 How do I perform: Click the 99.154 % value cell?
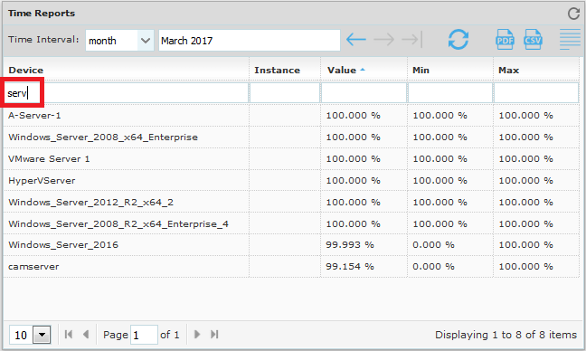[364, 267]
